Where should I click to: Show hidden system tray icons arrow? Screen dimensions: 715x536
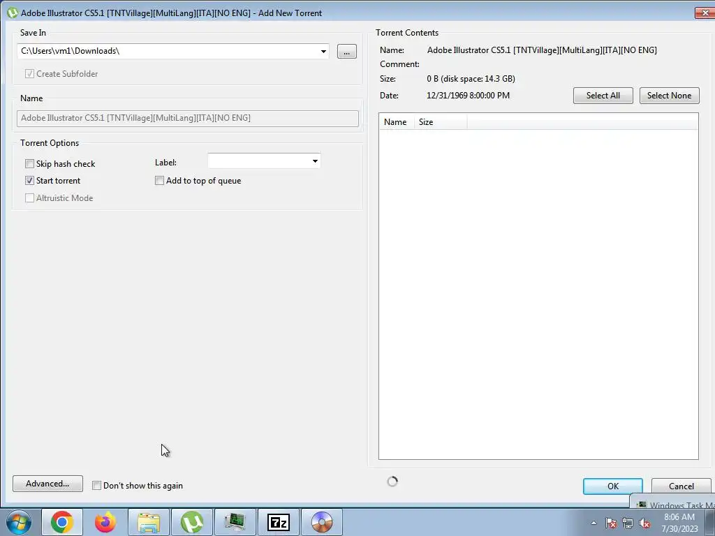pyautogui.click(x=594, y=523)
